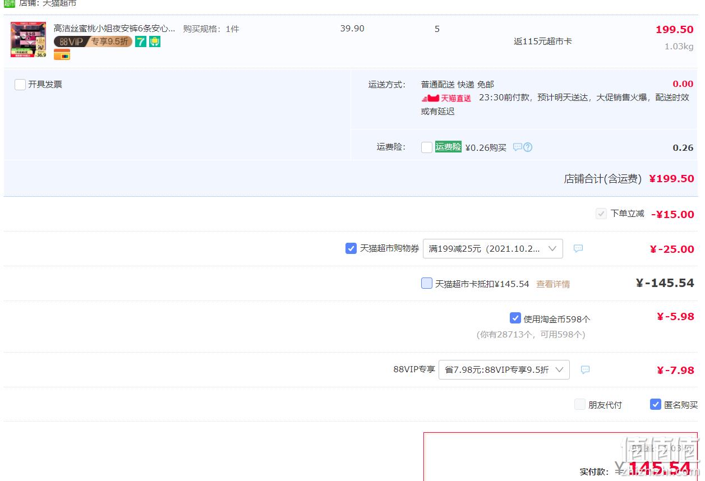This screenshot has height=481, width=705.
Task: Click the 88VIP 专享9.5折 badge
Action: (93, 41)
